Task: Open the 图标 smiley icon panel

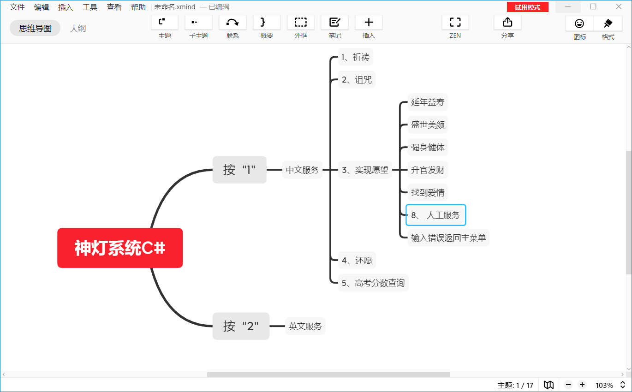Action: coord(580,24)
